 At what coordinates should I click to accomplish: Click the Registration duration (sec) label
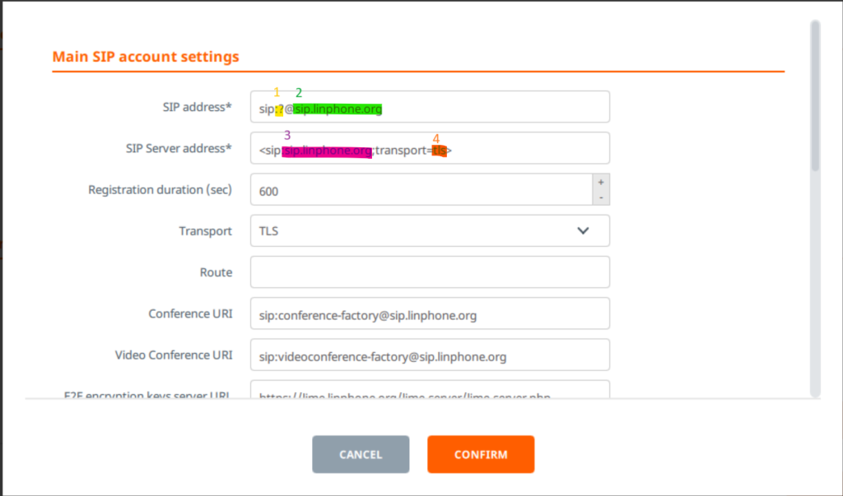click(160, 190)
